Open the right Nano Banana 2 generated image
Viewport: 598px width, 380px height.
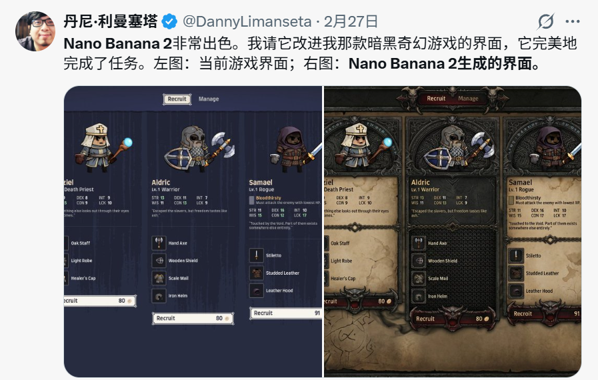pos(453,231)
